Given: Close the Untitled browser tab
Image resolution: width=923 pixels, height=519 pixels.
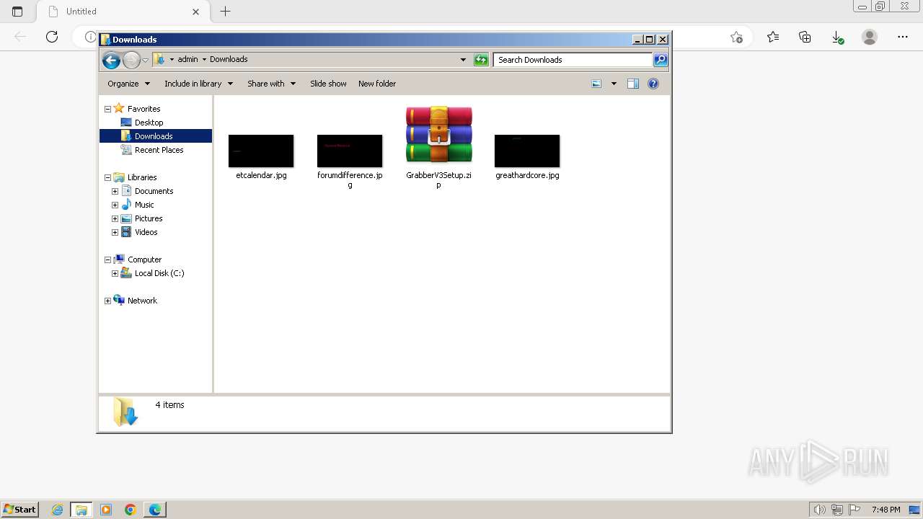Looking at the screenshot, I should [x=195, y=12].
